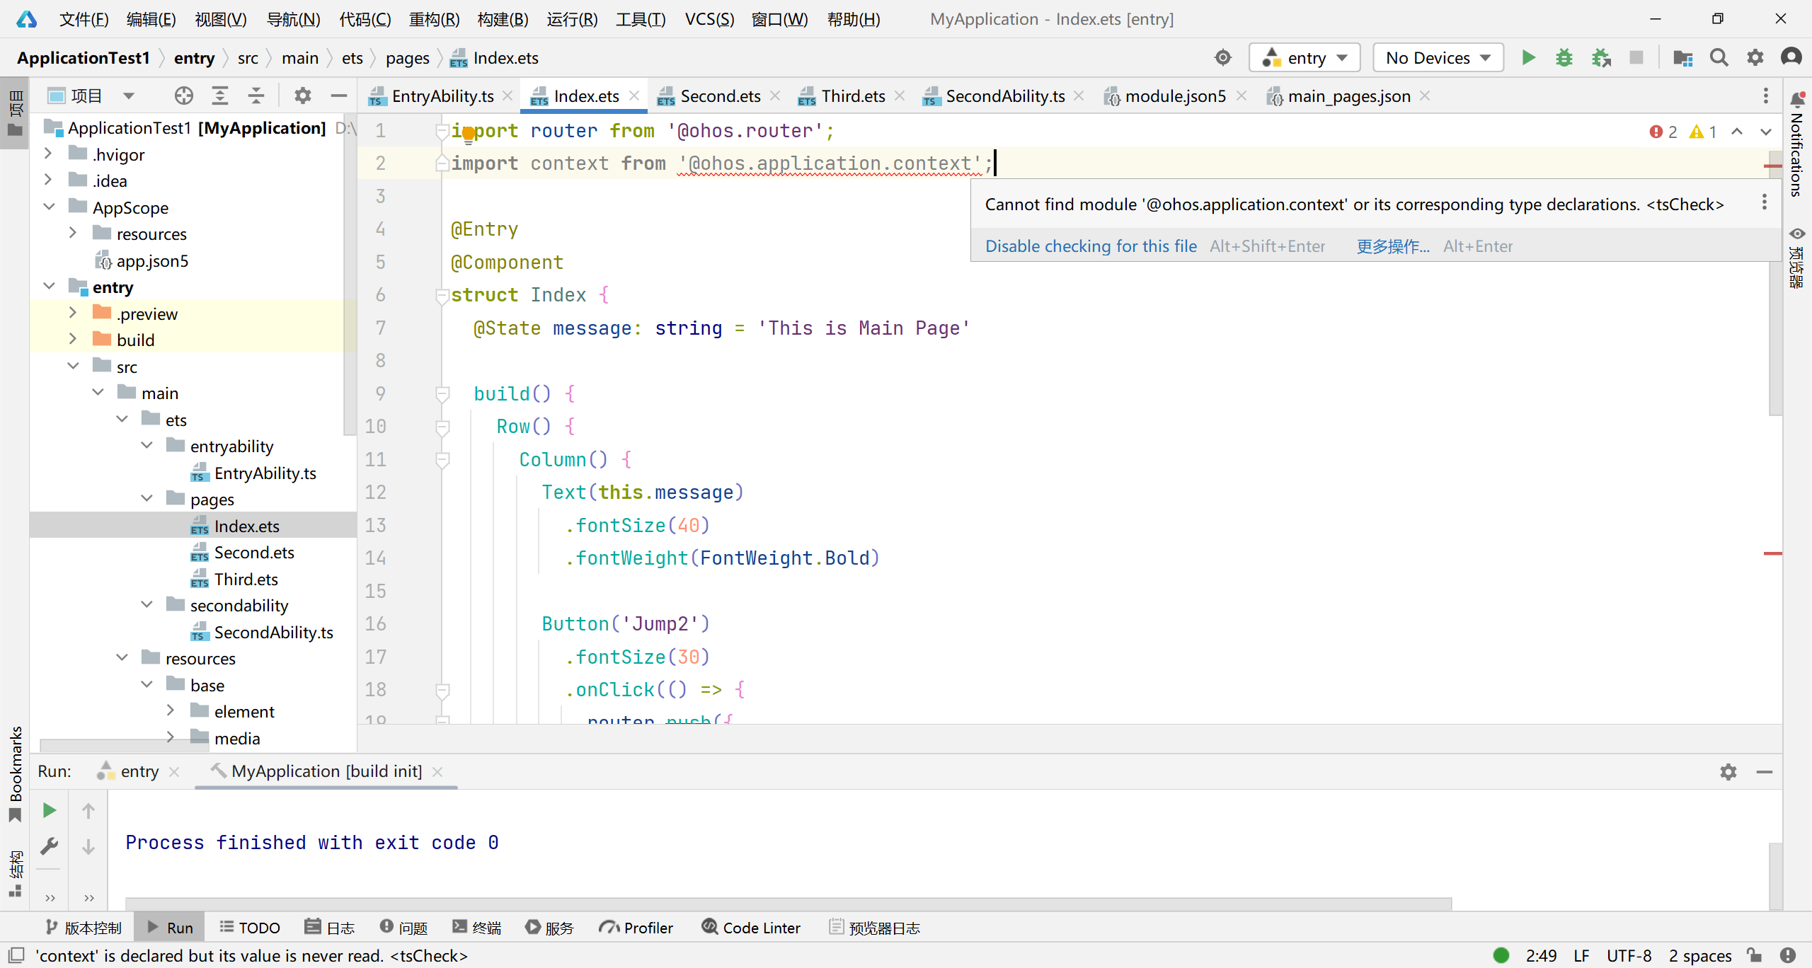
Task: Click Disable checking for this file link
Action: [1091, 246]
